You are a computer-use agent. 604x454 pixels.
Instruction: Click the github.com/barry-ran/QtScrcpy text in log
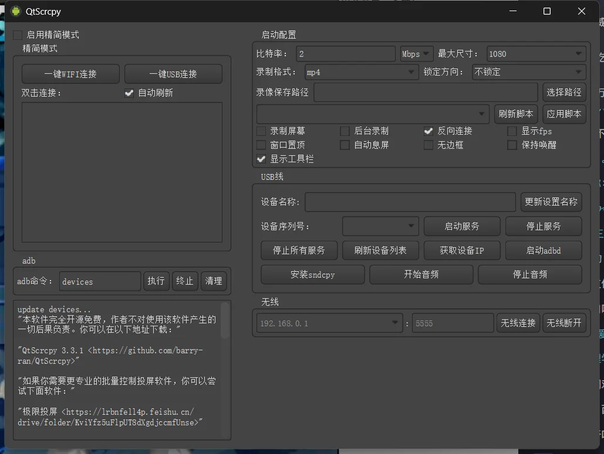click(110, 356)
